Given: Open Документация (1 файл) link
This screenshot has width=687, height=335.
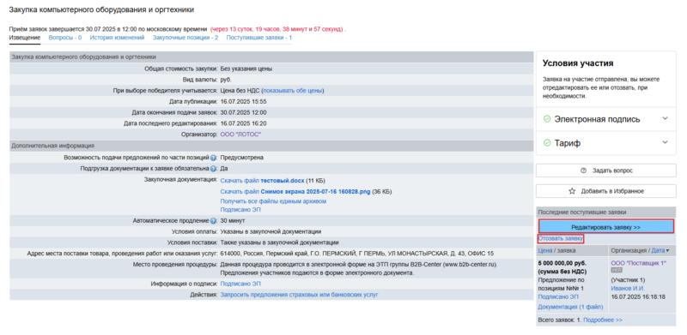Looking at the screenshot, I should click(570, 307).
